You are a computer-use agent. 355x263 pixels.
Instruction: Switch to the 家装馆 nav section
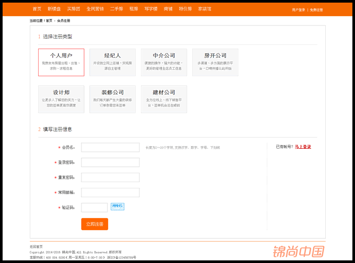205,9
